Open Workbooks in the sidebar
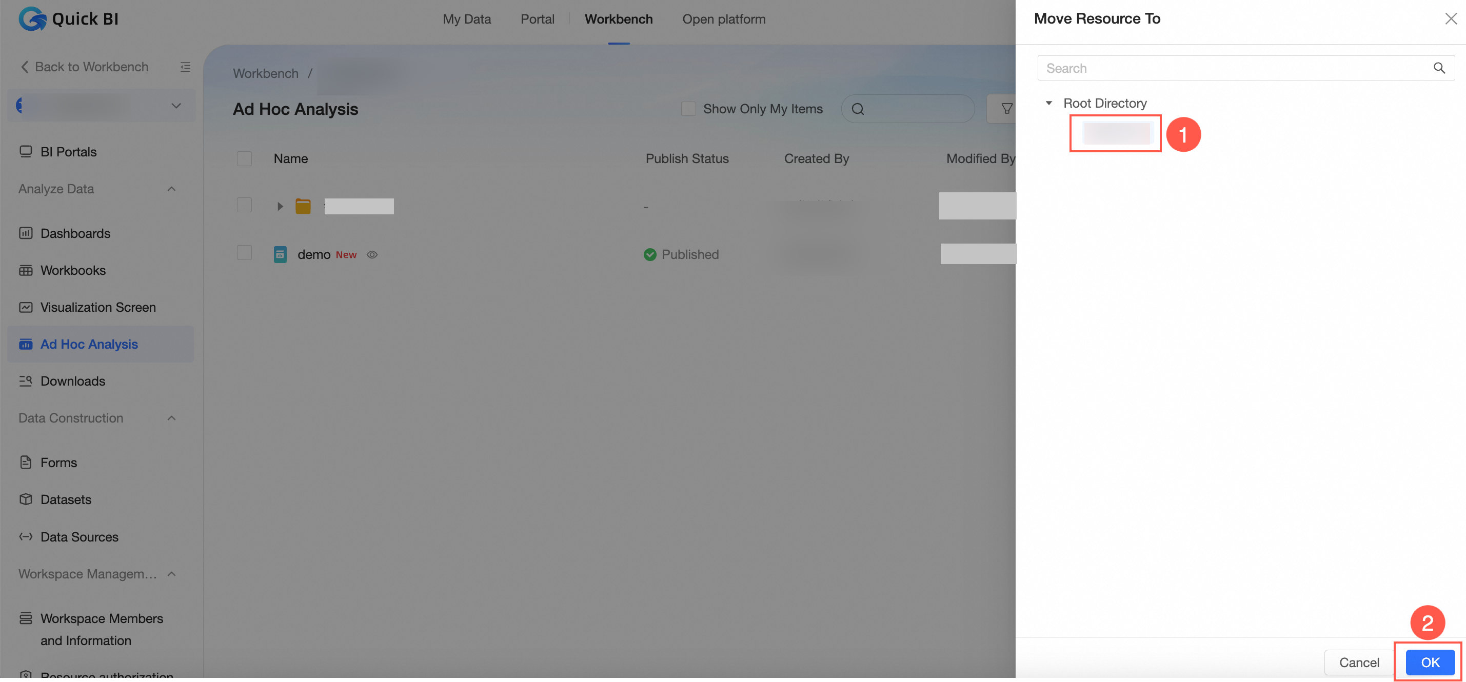 click(73, 270)
